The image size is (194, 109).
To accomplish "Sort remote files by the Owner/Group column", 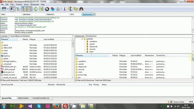I will pyautogui.click(x=161, y=55).
